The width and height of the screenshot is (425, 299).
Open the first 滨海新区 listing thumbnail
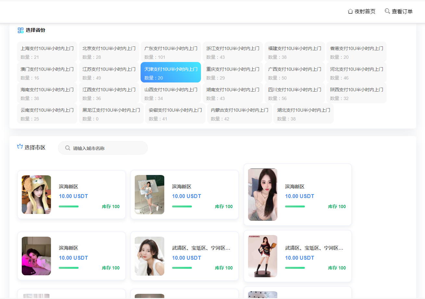tap(36, 194)
